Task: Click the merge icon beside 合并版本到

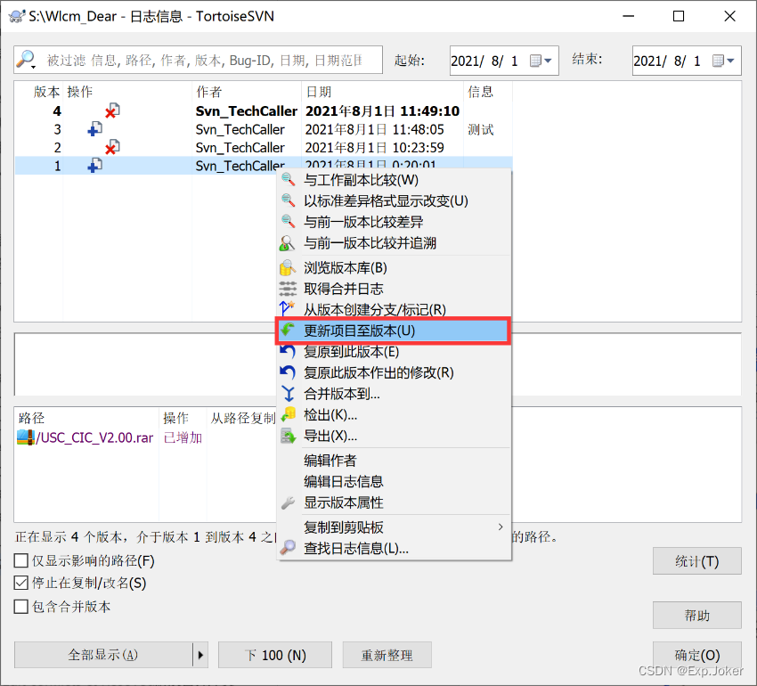Action: 289,394
